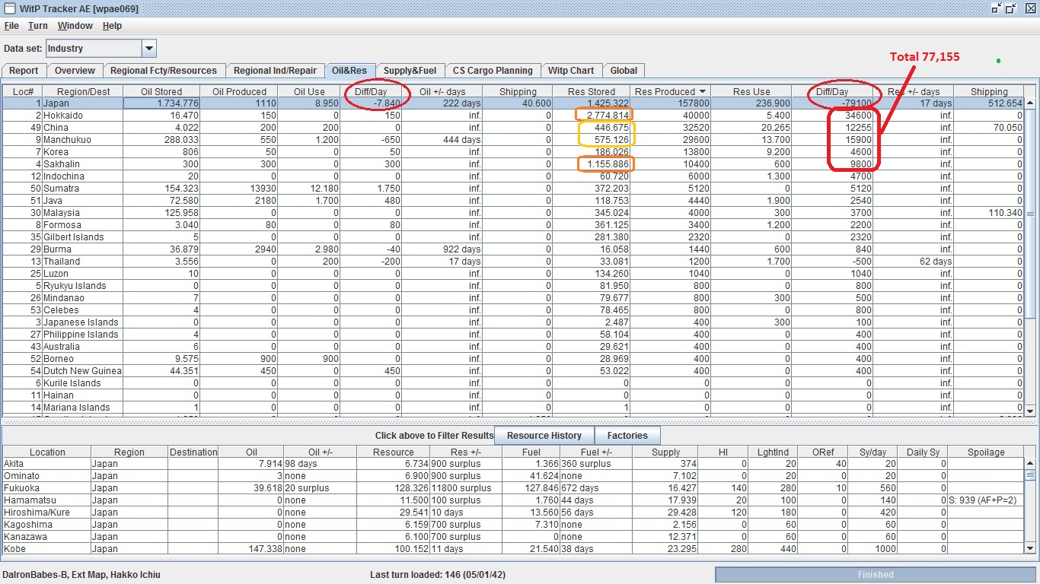Close the WitP Tracker internal frame
This screenshot has width=1040, height=584.
[x=1029, y=8]
